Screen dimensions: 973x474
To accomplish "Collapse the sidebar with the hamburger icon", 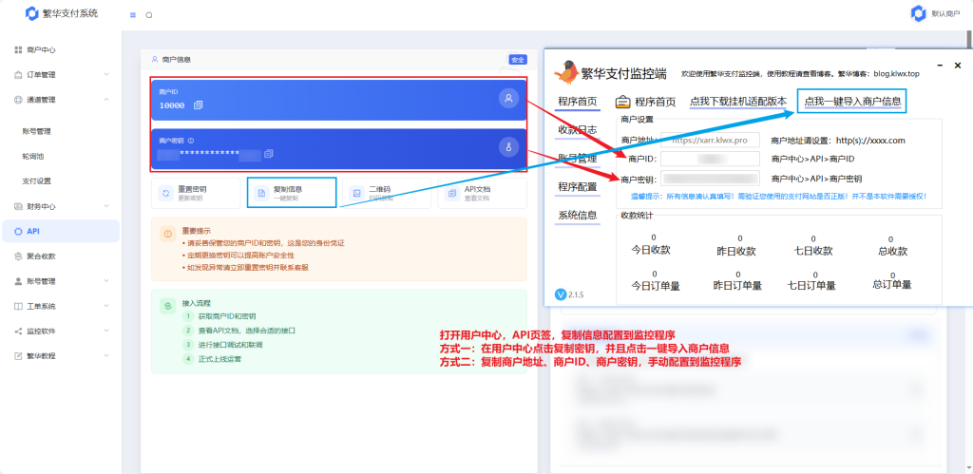I will [133, 15].
